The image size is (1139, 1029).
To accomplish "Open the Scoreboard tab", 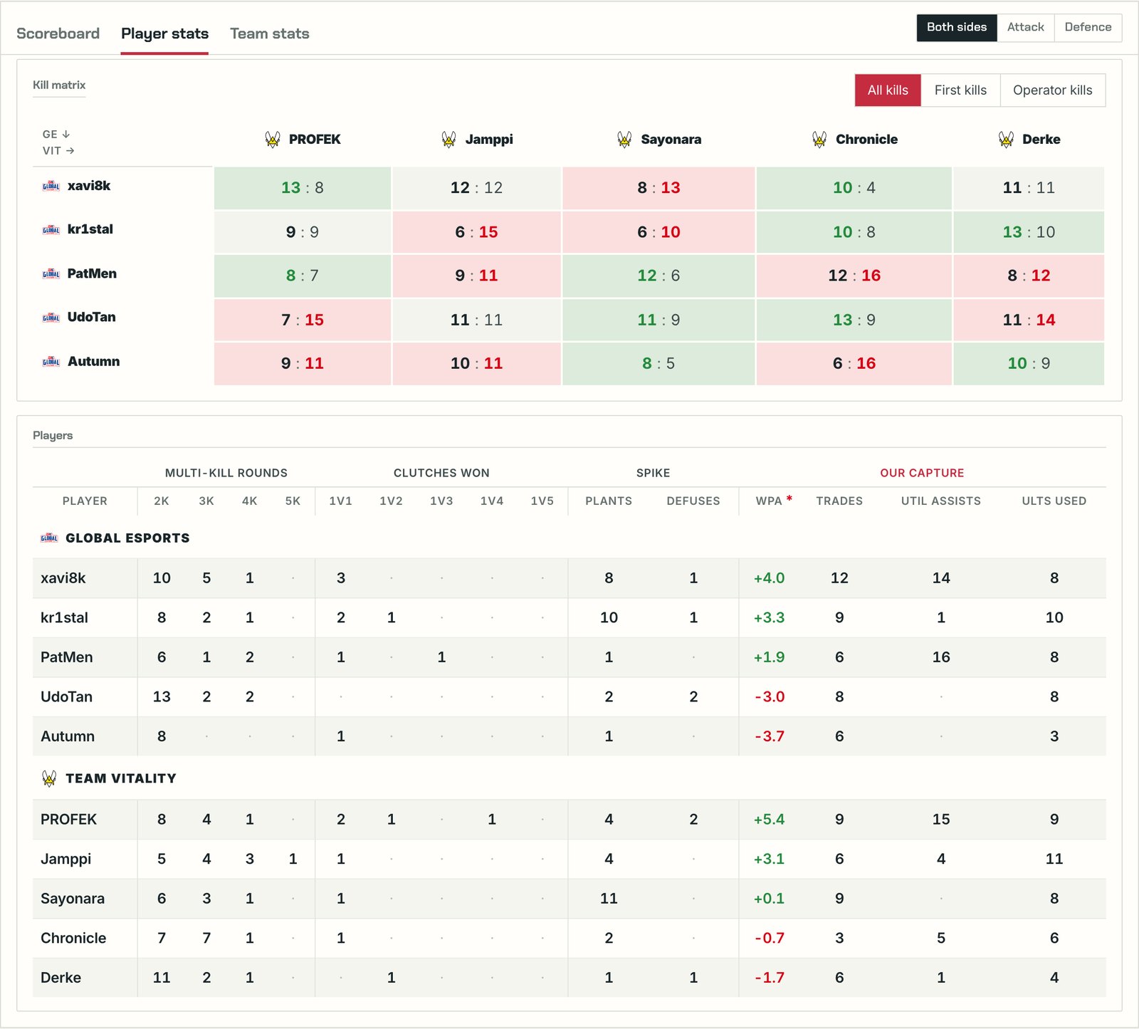I will click(x=58, y=33).
